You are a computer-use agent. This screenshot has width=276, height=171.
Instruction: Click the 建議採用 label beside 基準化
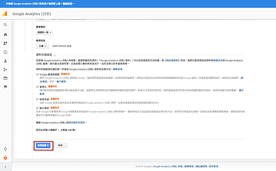tap(52, 86)
